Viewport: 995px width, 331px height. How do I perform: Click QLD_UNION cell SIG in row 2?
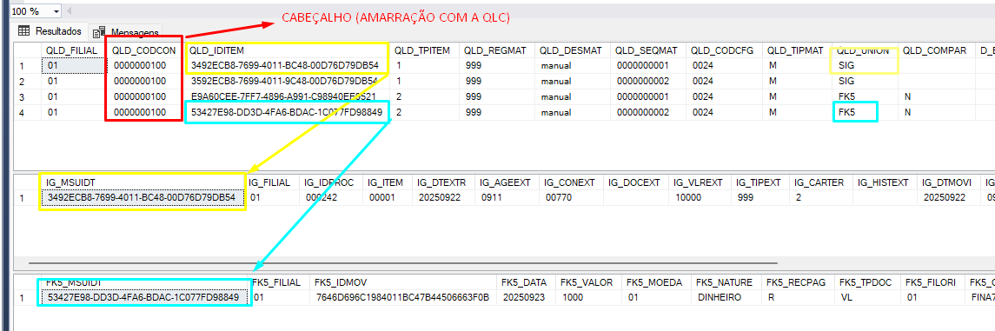[x=866, y=81]
